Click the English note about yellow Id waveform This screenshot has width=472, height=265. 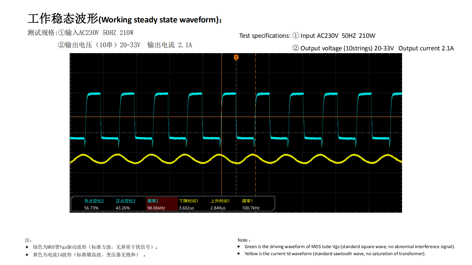click(x=335, y=254)
